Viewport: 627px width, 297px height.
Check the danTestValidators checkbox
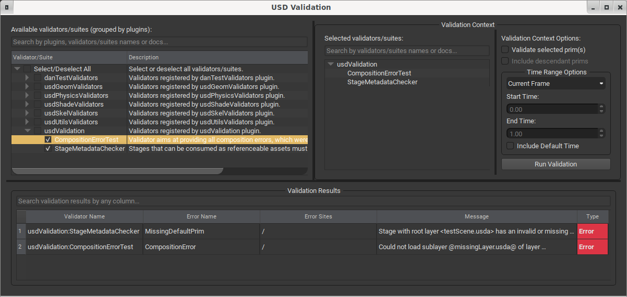tap(38, 78)
